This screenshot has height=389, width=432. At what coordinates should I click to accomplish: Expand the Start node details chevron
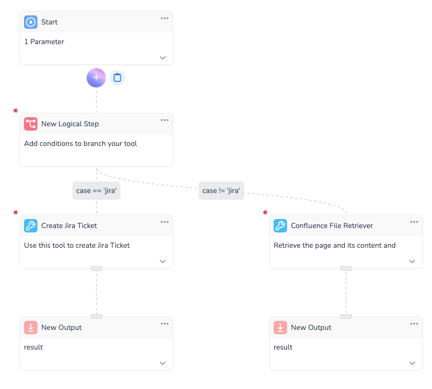point(163,58)
